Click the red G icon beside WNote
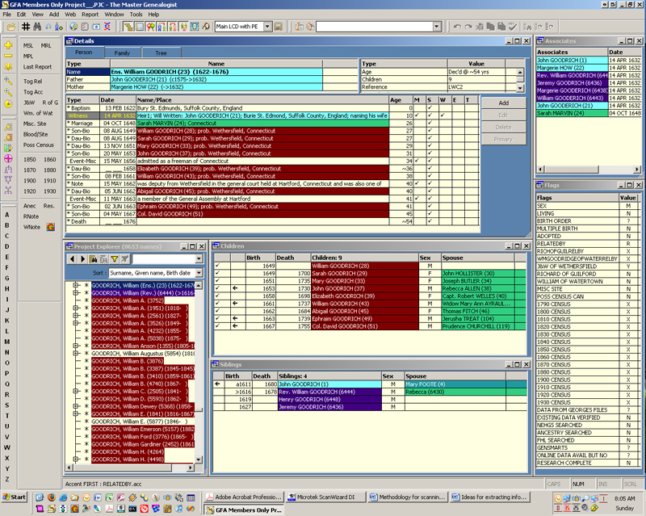This screenshot has width=646, height=516. (51, 227)
